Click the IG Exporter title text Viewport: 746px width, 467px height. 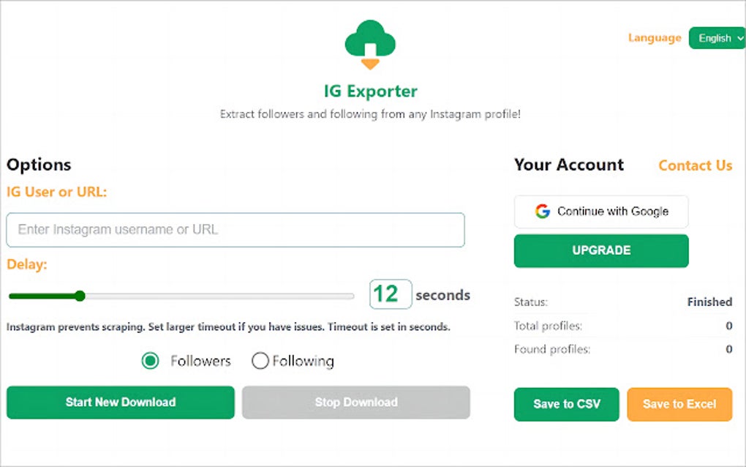(x=370, y=91)
